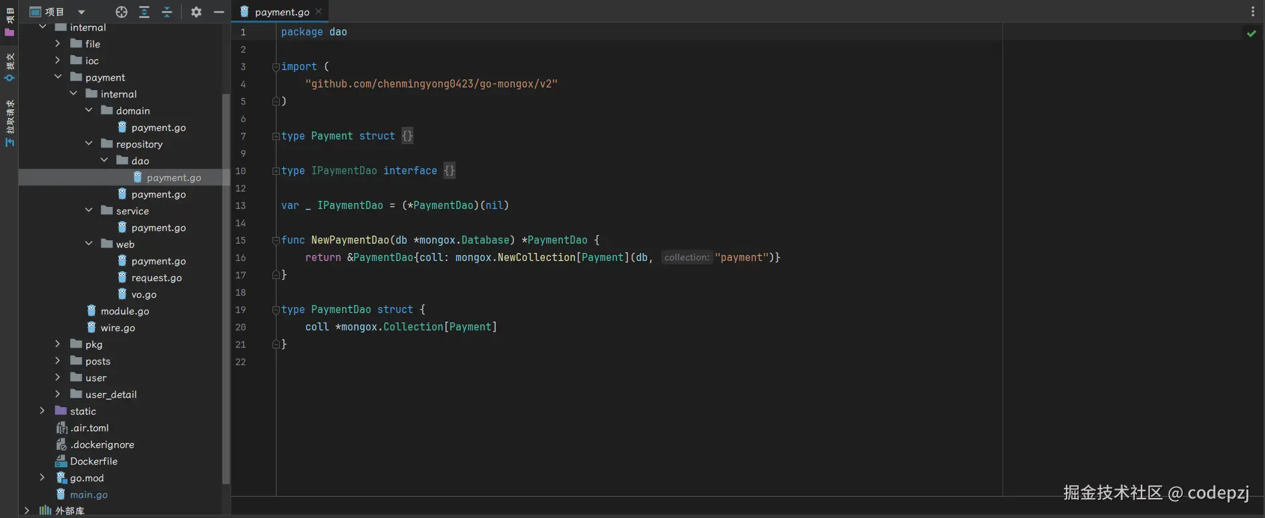Click the locate/select opened file icon
This screenshot has width=1265, height=518.
pos(121,11)
